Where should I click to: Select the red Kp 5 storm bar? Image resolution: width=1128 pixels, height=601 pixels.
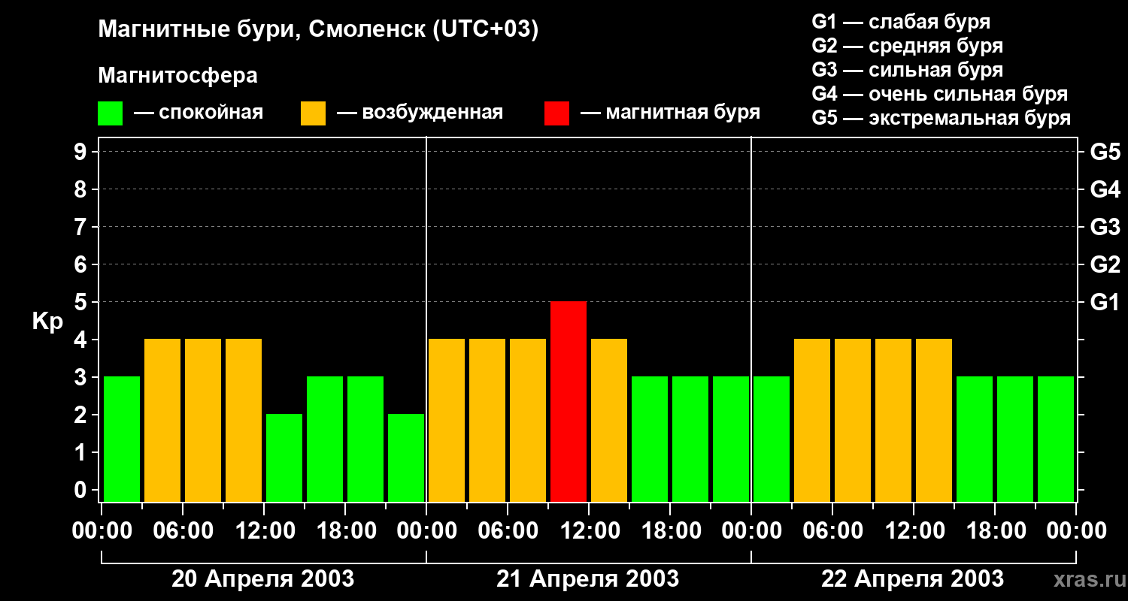pos(569,401)
